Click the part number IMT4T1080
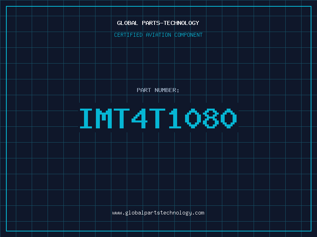Viewport: 317px width, 237px height. 158,118
